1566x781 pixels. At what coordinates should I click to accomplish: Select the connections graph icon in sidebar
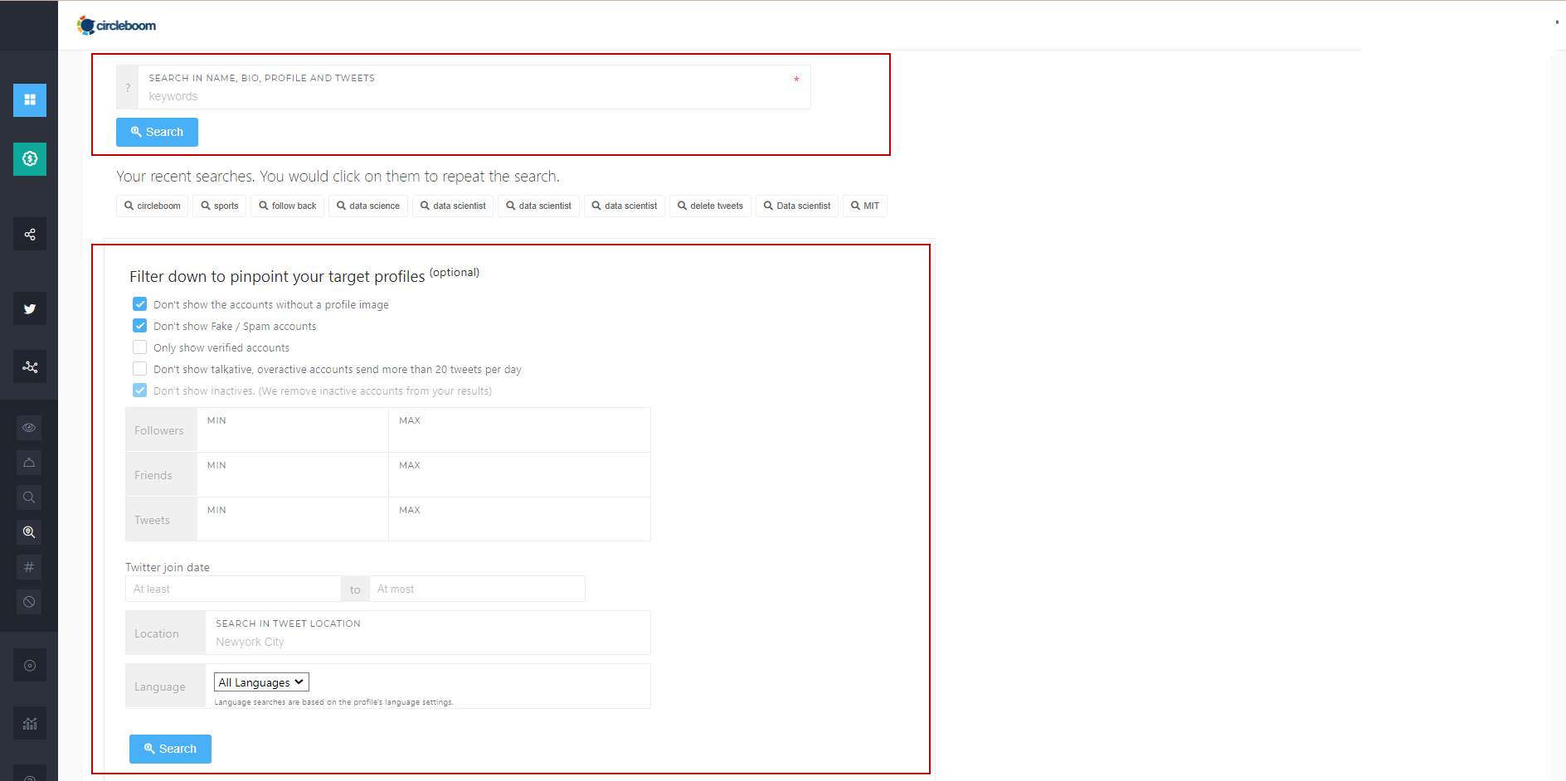(x=30, y=366)
